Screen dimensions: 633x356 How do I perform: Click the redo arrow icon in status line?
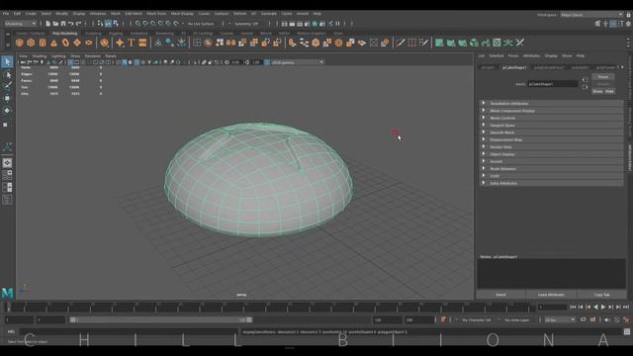tap(79, 24)
